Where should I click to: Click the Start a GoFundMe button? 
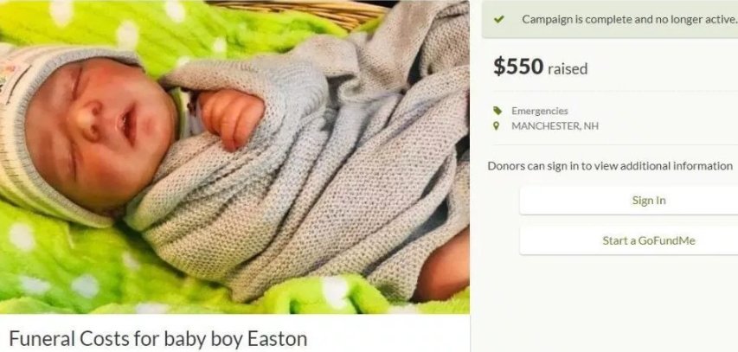coord(649,240)
